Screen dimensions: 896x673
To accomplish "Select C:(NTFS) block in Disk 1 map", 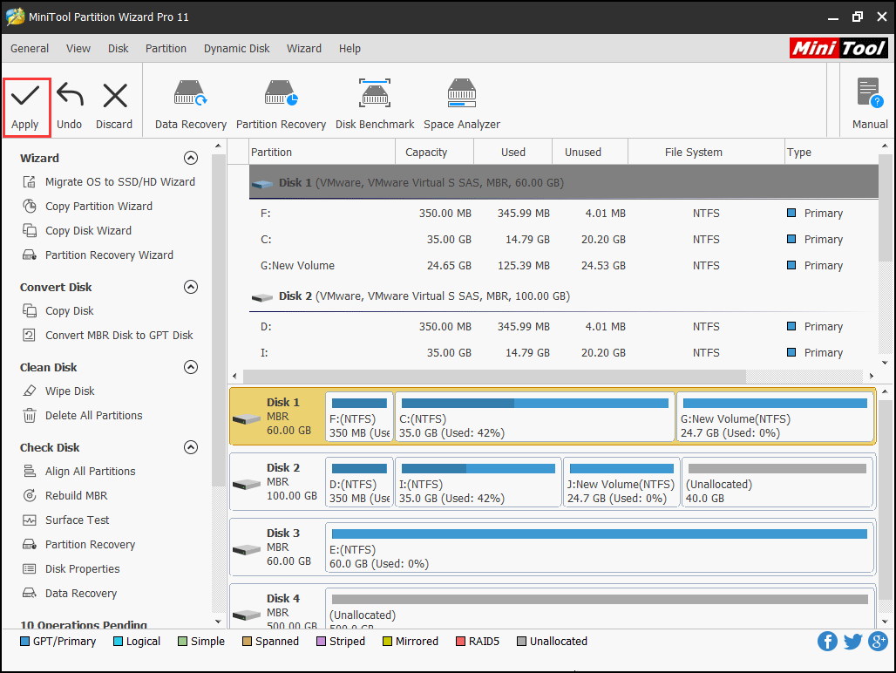I will point(535,417).
